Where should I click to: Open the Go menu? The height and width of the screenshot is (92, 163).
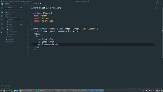pos(19,1)
